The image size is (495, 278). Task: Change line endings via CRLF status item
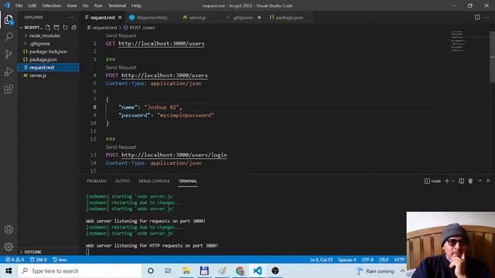pyautogui.click(x=384, y=259)
